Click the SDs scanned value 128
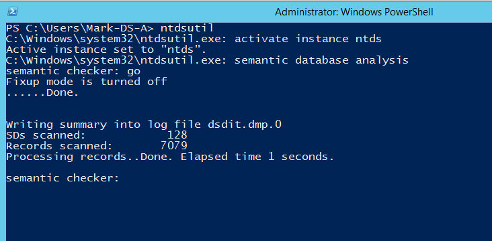Screen dimensions: 492x241 (x=177, y=135)
